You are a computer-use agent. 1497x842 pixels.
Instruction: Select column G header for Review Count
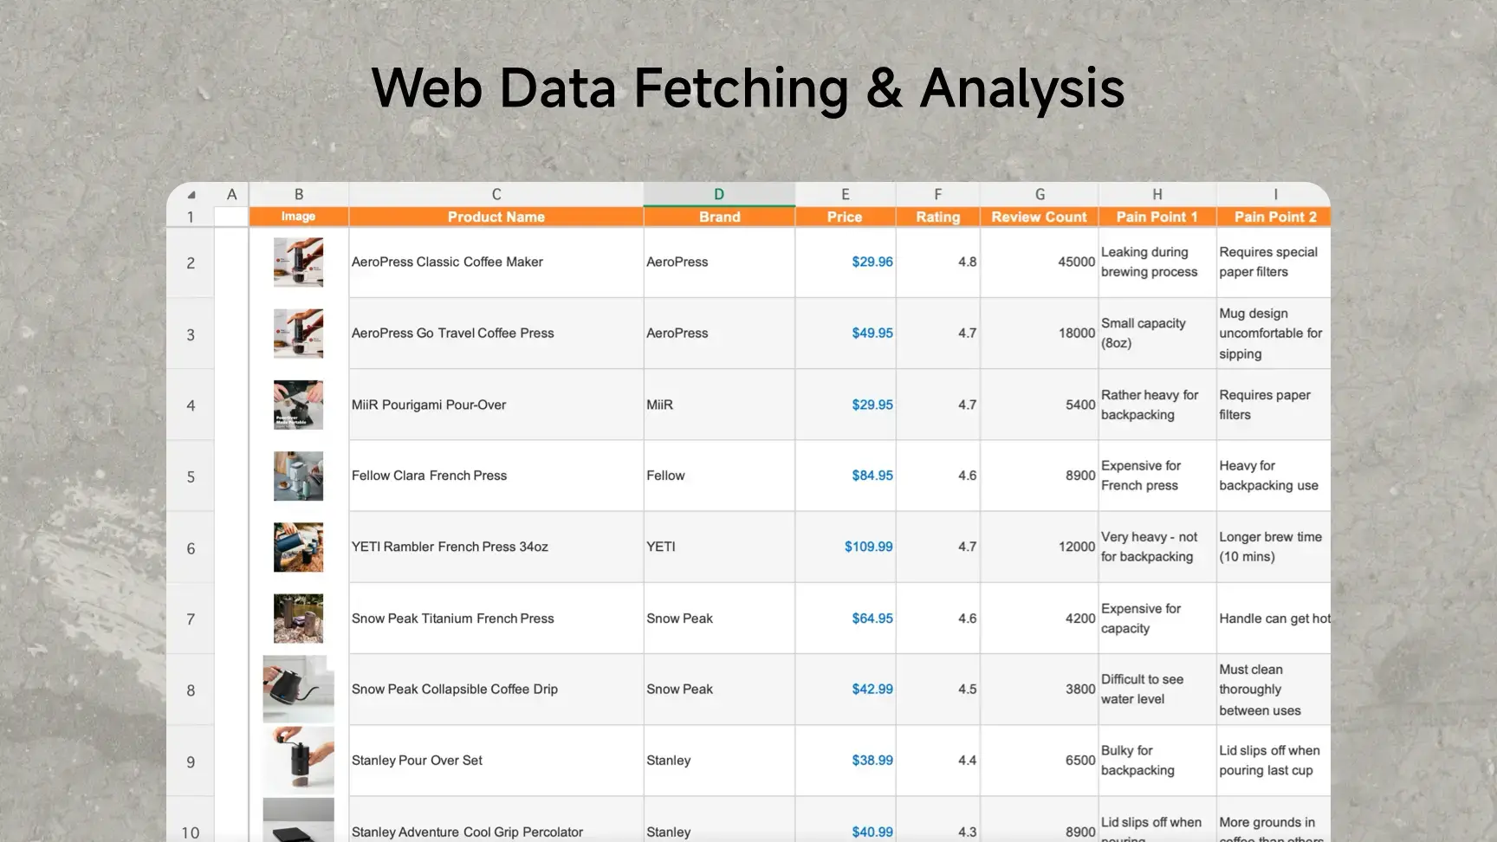[x=1039, y=194]
